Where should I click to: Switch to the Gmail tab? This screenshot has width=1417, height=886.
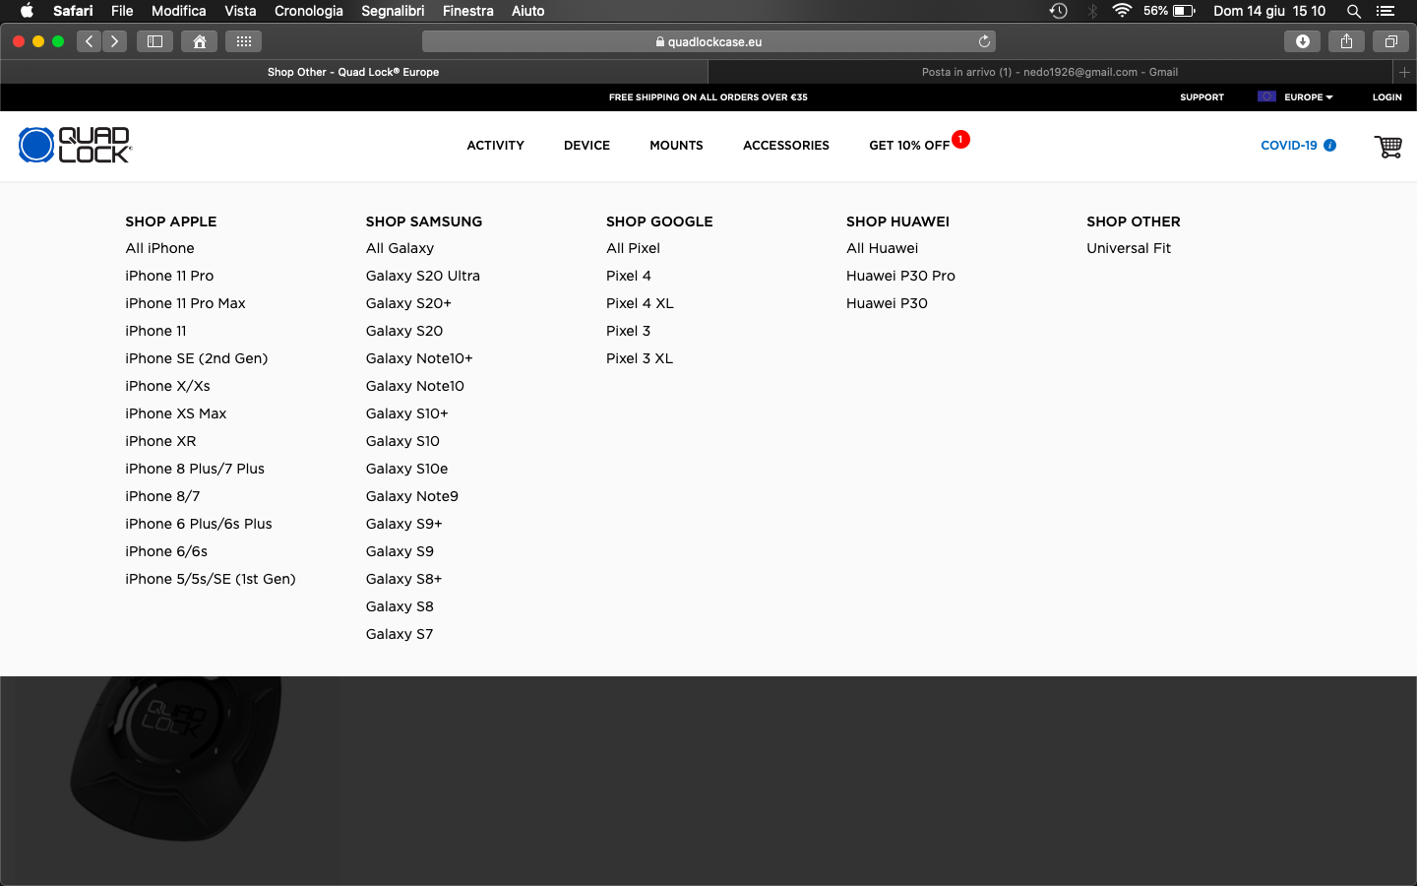pos(1050,72)
